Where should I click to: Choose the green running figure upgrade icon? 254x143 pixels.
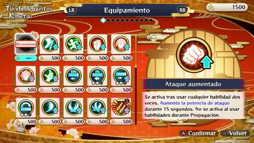pyautogui.click(x=73, y=44)
